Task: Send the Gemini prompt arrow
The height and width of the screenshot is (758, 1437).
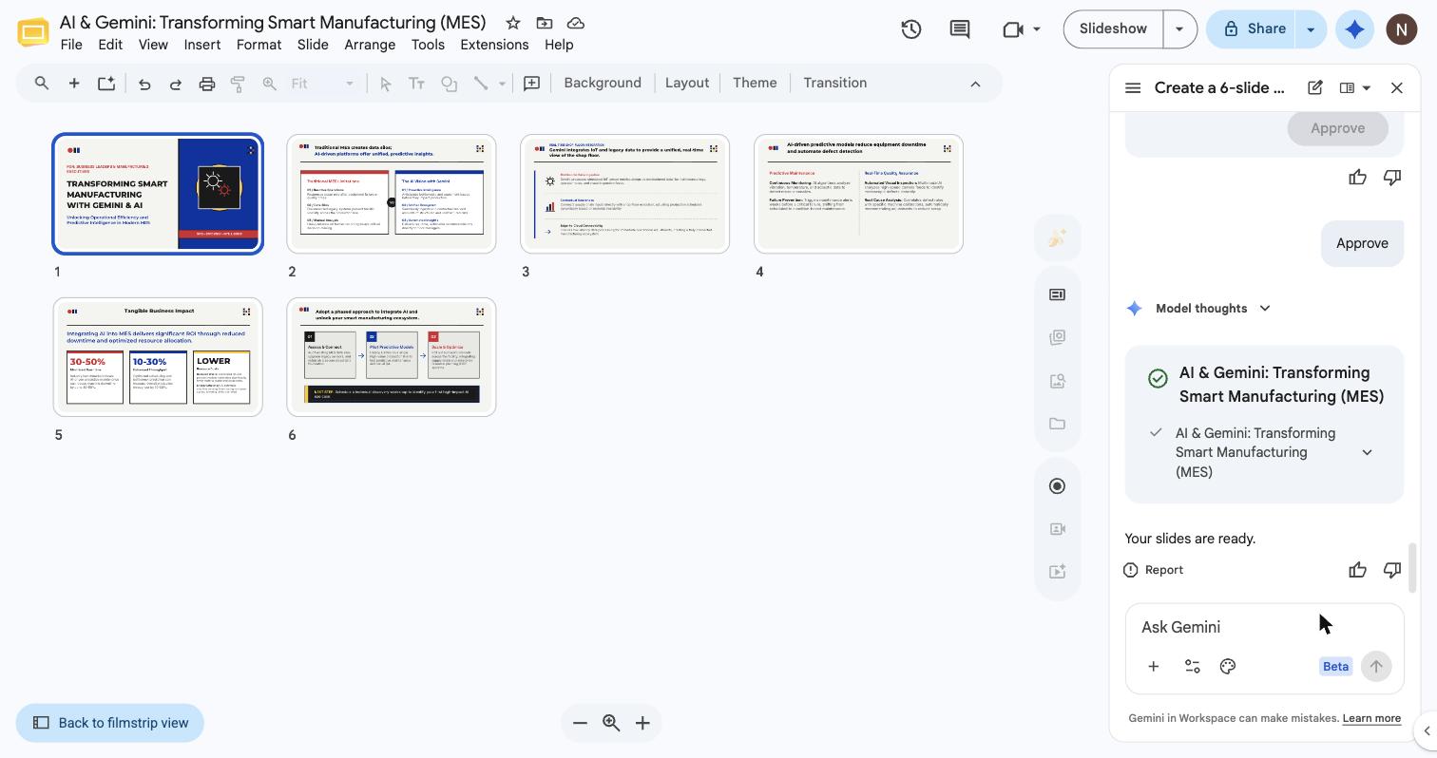Action: point(1376,667)
